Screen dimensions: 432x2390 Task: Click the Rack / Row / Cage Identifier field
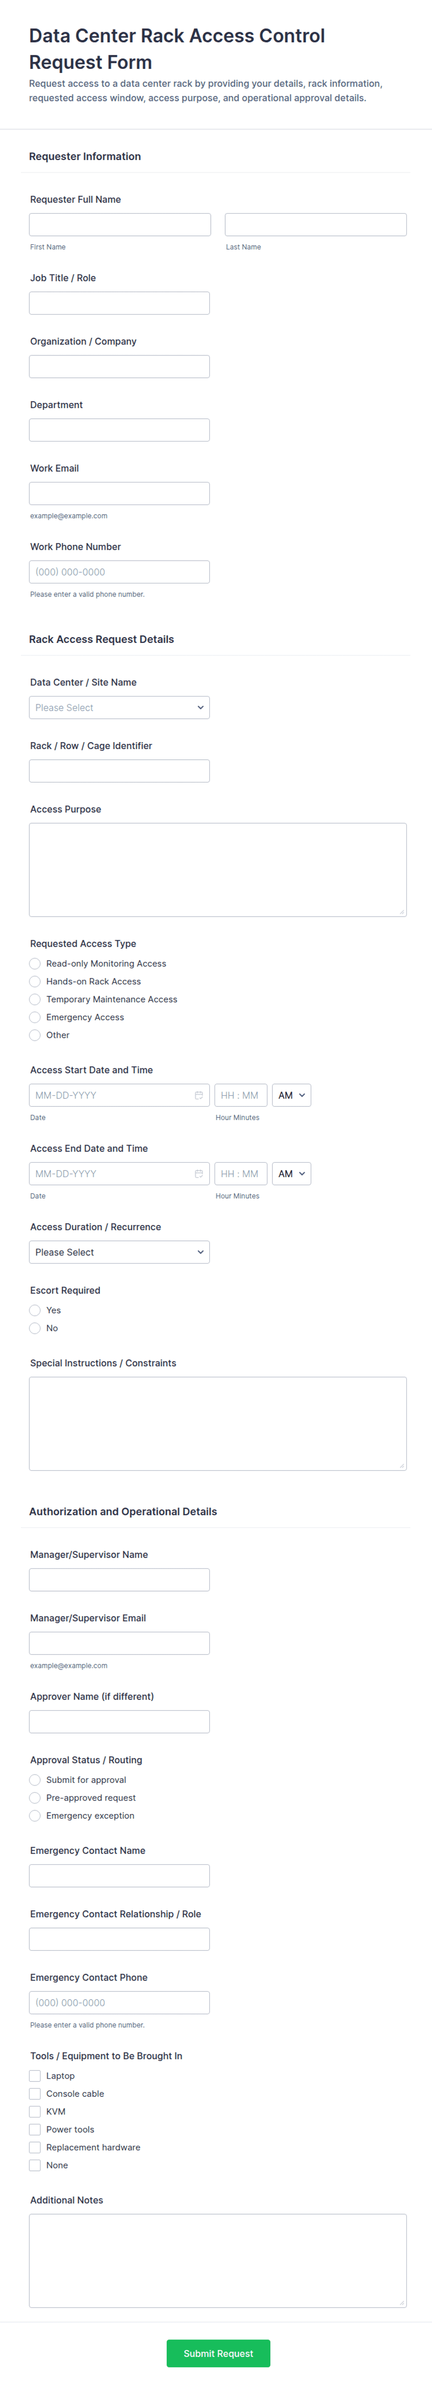click(118, 771)
